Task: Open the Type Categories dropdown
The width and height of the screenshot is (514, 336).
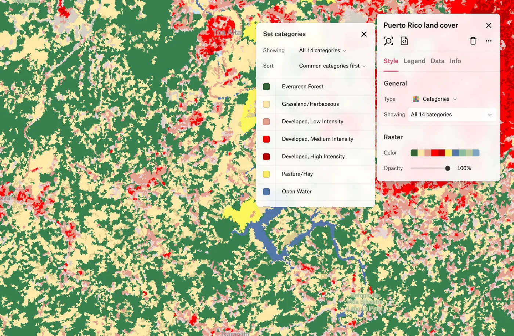Action: point(435,99)
